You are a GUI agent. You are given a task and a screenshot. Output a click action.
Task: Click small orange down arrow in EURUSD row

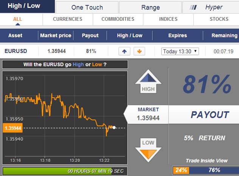tap(139, 51)
